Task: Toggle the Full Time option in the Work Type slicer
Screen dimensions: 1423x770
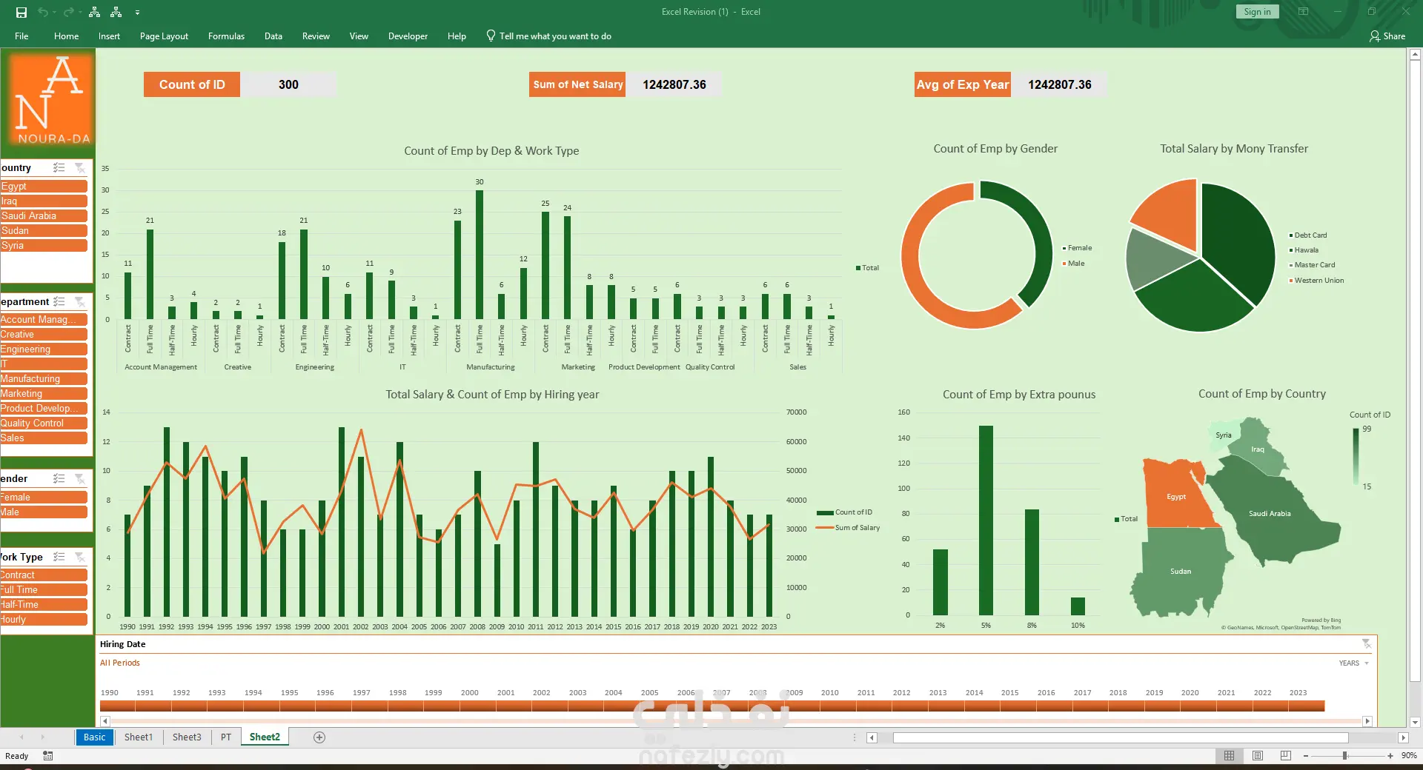Action: (44, 590)
